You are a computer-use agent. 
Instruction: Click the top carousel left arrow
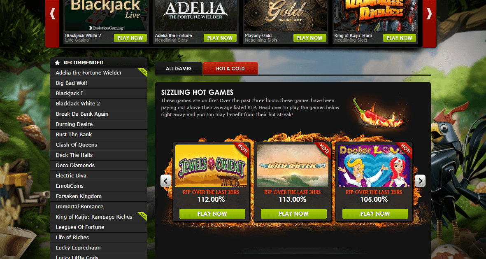click(52, 14)
